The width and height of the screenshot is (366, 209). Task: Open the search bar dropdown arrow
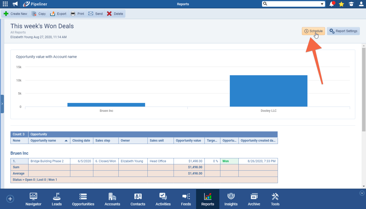tap(322, 4)
